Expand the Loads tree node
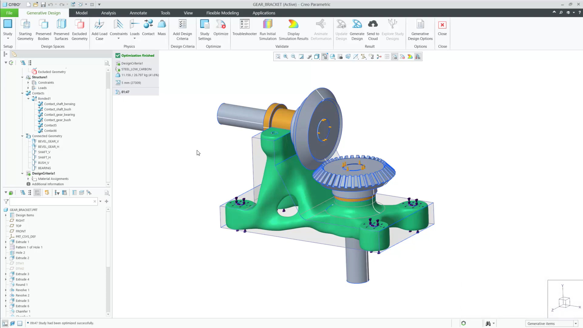This screenshot has height=328, width=583. click(x=28, y=88)
